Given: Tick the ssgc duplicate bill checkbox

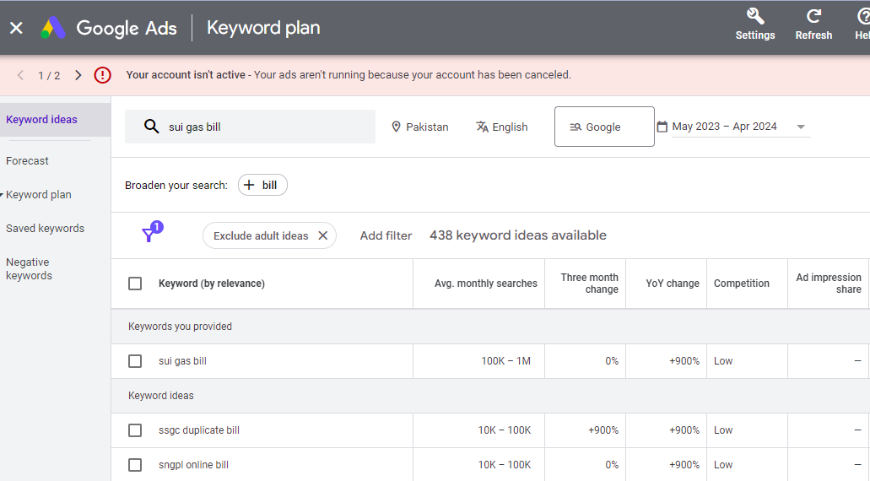Looking at the screenshot, I should click(135, 430).
